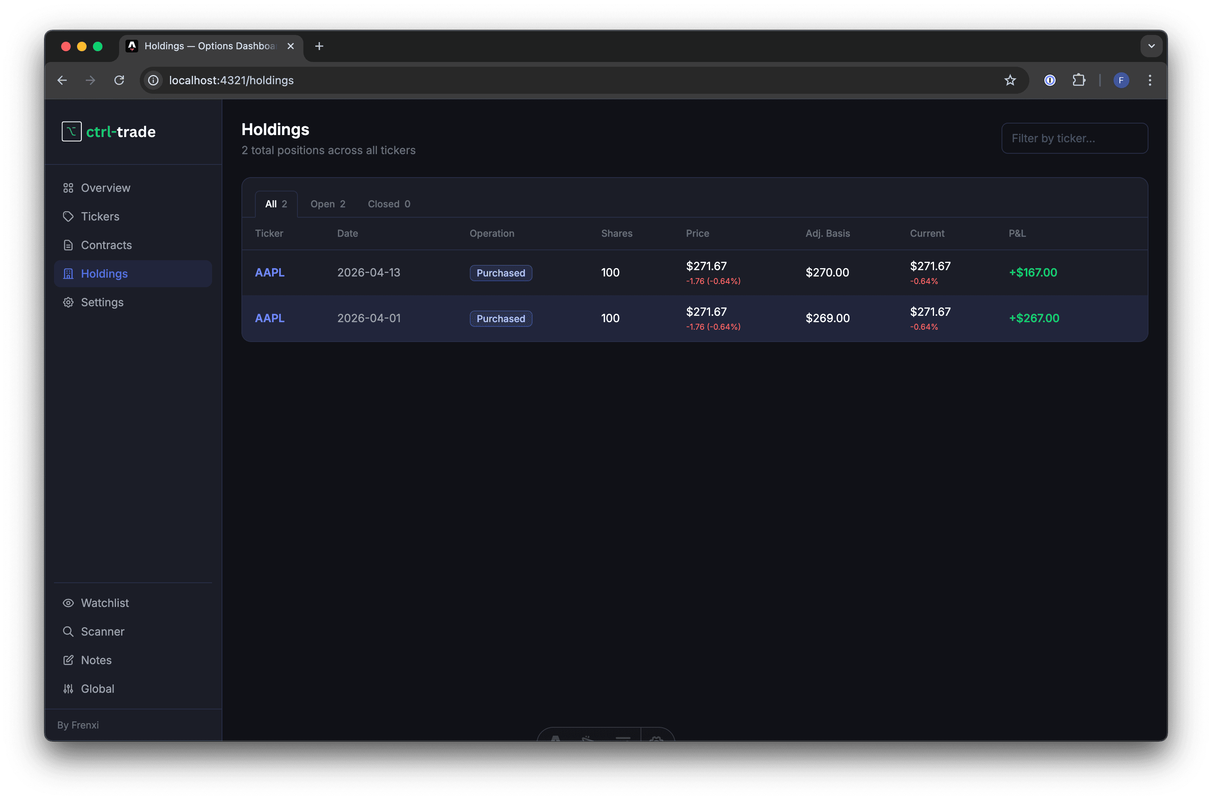Viewport: 1212px width, 800px height.
Task: Click the Tickers tag icon
Action: 68,216
